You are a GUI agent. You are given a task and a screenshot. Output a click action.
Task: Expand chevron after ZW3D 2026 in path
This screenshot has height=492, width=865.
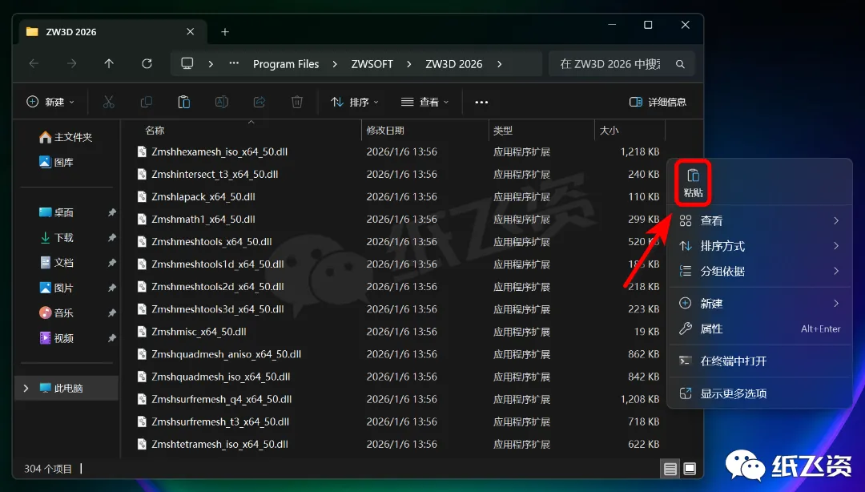[499, 64]
